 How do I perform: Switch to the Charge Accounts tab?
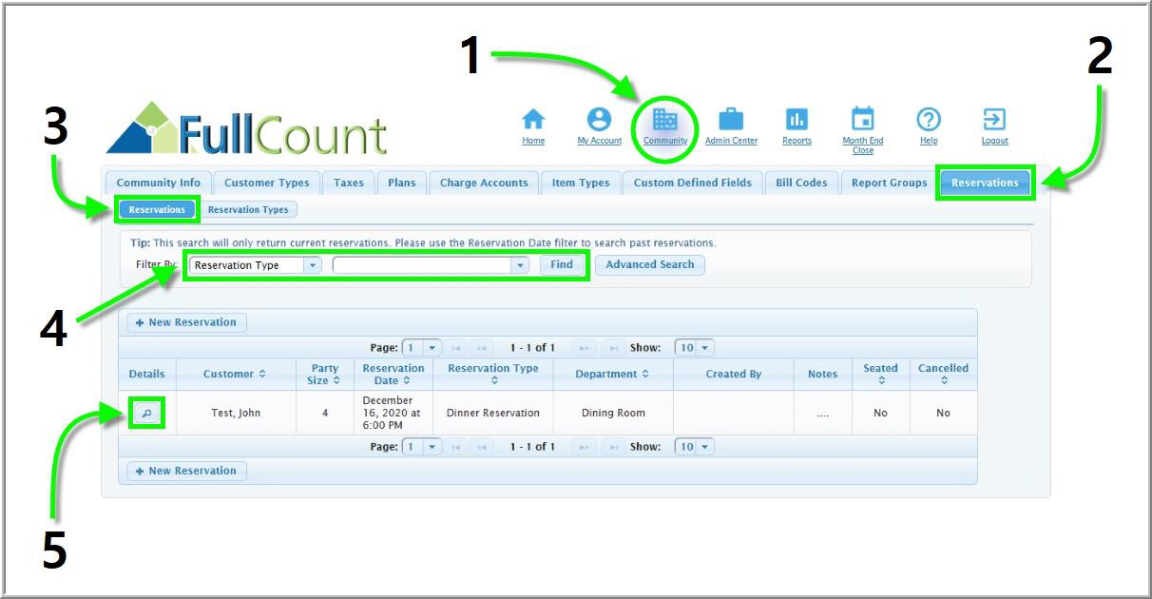[x=483, y=183]
